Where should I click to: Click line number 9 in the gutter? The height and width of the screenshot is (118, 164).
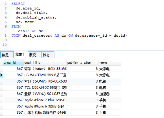coord(6,40)
